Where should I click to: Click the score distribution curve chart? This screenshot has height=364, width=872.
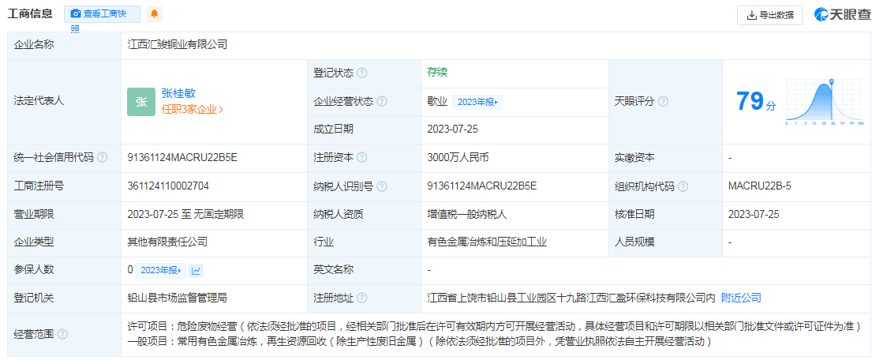click(x=824, y=102)
